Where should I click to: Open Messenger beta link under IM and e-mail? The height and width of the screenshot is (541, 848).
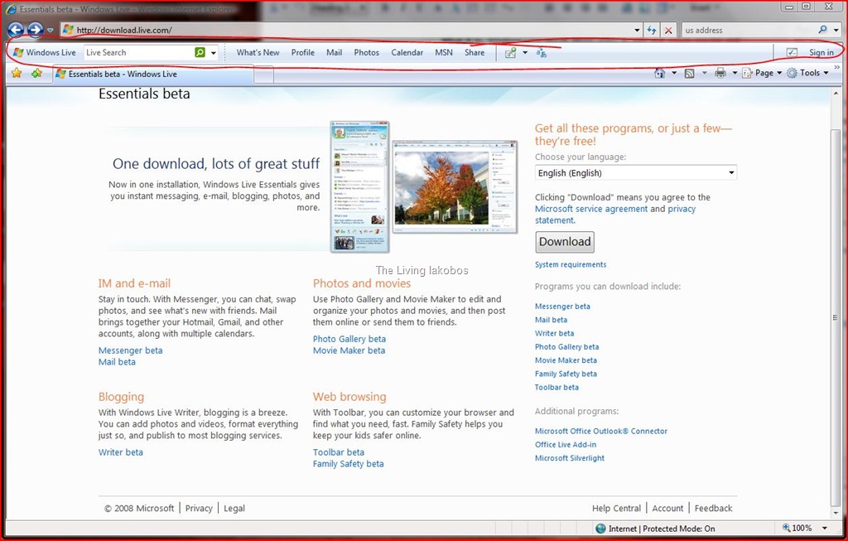click(x=130, y=350)
